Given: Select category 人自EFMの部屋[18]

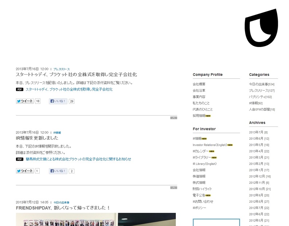Looking at the screenshot, I should (x=262, y=109).
